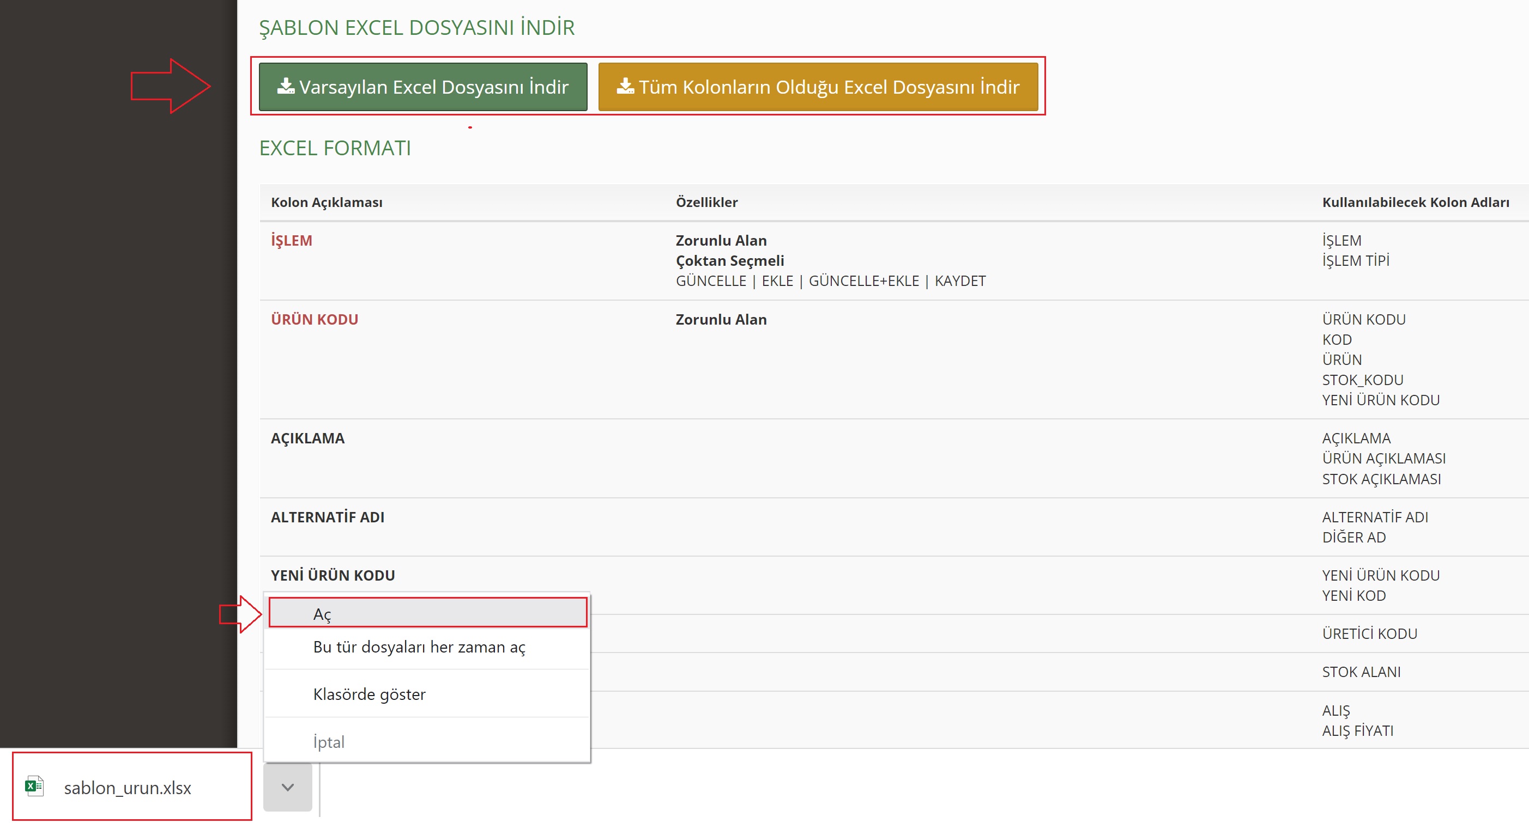
Task: Click download icon on orange Tüm Kolonların button
Action: (625, 87)
